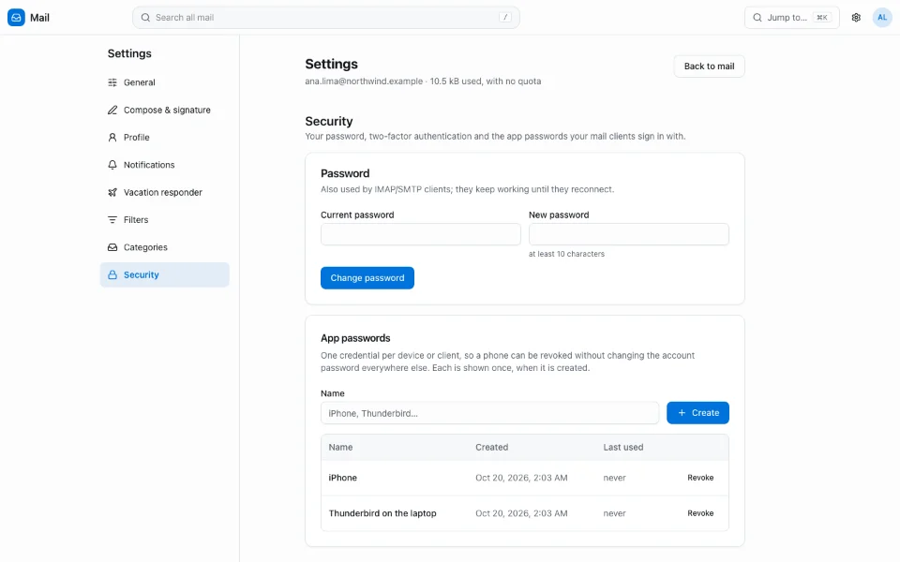Click the Password card heading
900x562 pixels.
click(x=345, y=174)
